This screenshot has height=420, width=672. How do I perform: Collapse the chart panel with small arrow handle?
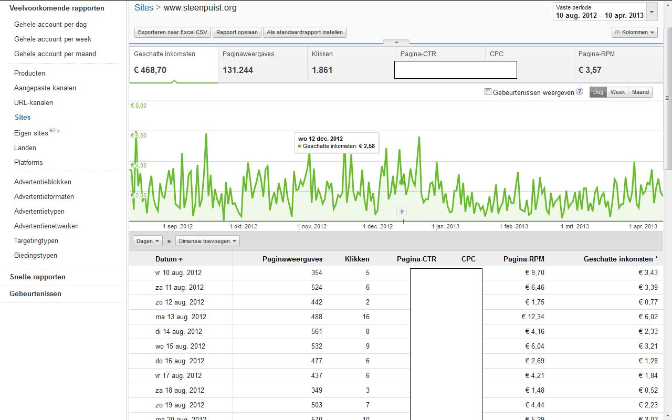coord(396,42)
